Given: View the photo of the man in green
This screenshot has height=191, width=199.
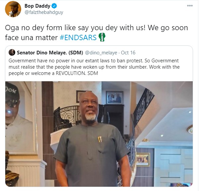Looking at the screenshot, I should [99, 134].
